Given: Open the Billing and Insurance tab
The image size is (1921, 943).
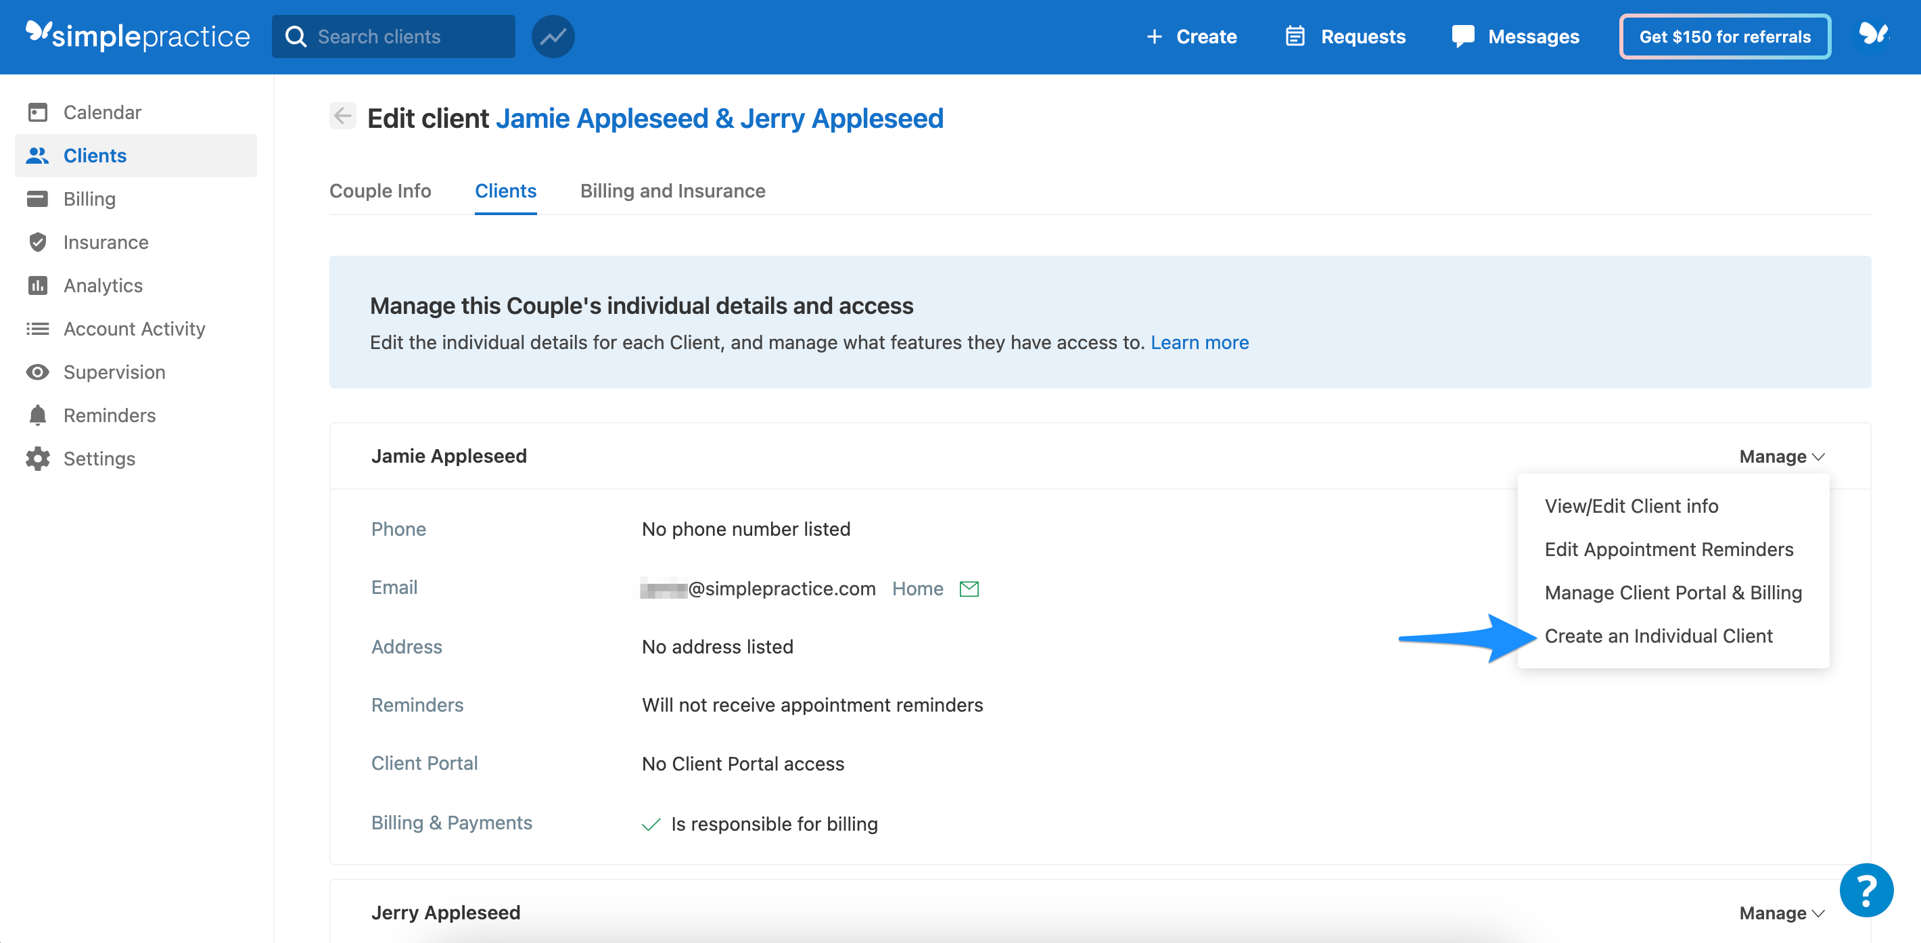Looking at the screenshot, I should point(672,191).
